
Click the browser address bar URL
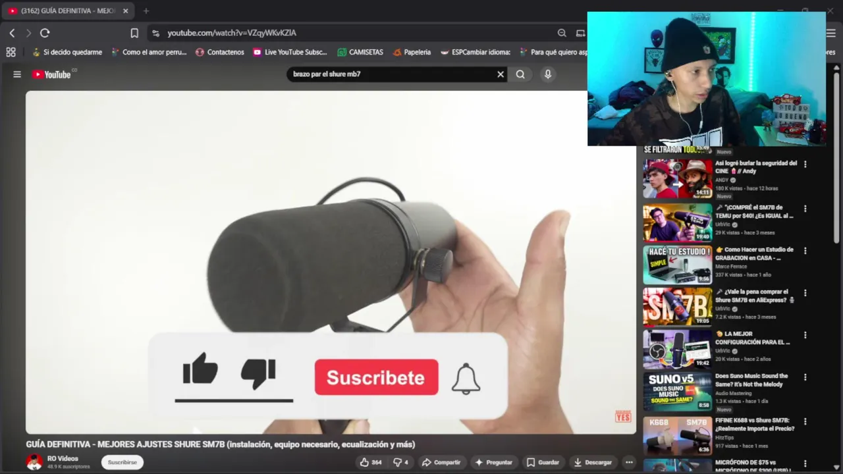[x=232, y=33]
